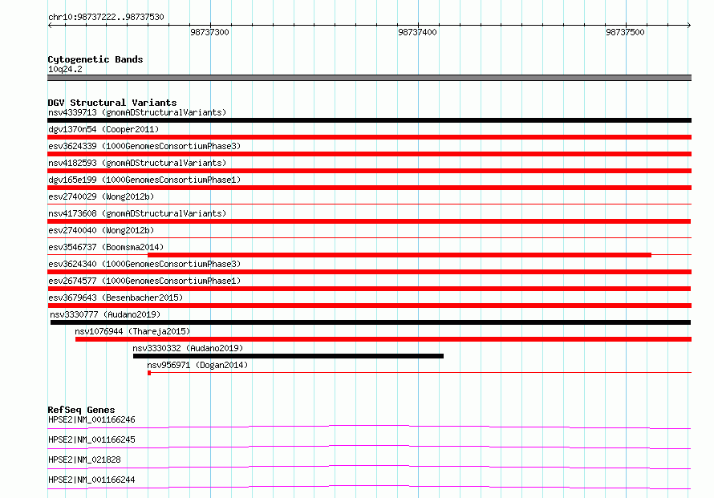Open variant nsv4182593 (gnomADStructuralVariants) label

137,163
